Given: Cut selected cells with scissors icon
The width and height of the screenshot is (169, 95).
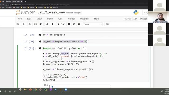Looking at the screenshot, I should (x=30, y=24).
